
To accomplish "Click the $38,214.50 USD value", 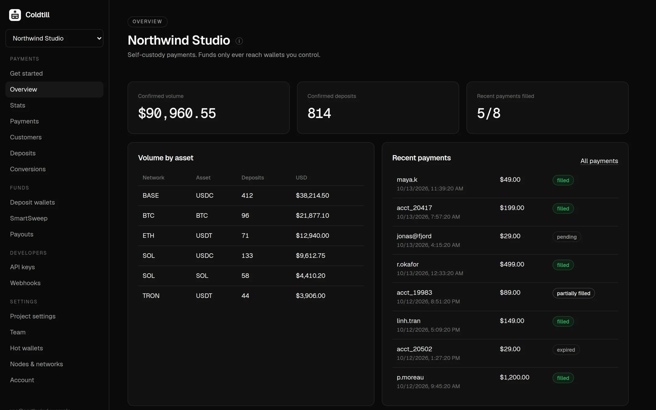I will 312,196.
